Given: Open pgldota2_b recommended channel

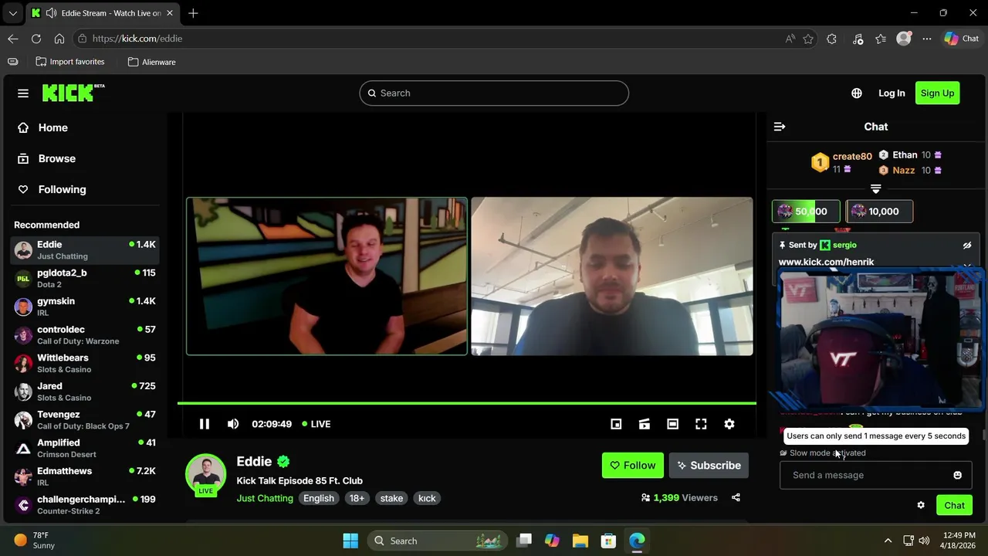Looking at the screenshot, I should tap(85, 278).
